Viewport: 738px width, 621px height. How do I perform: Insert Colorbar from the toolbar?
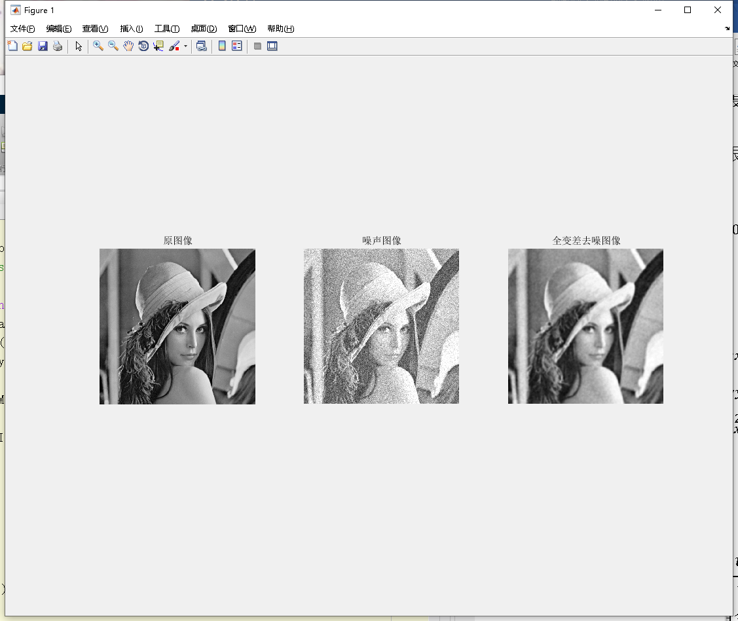point(222,46)
